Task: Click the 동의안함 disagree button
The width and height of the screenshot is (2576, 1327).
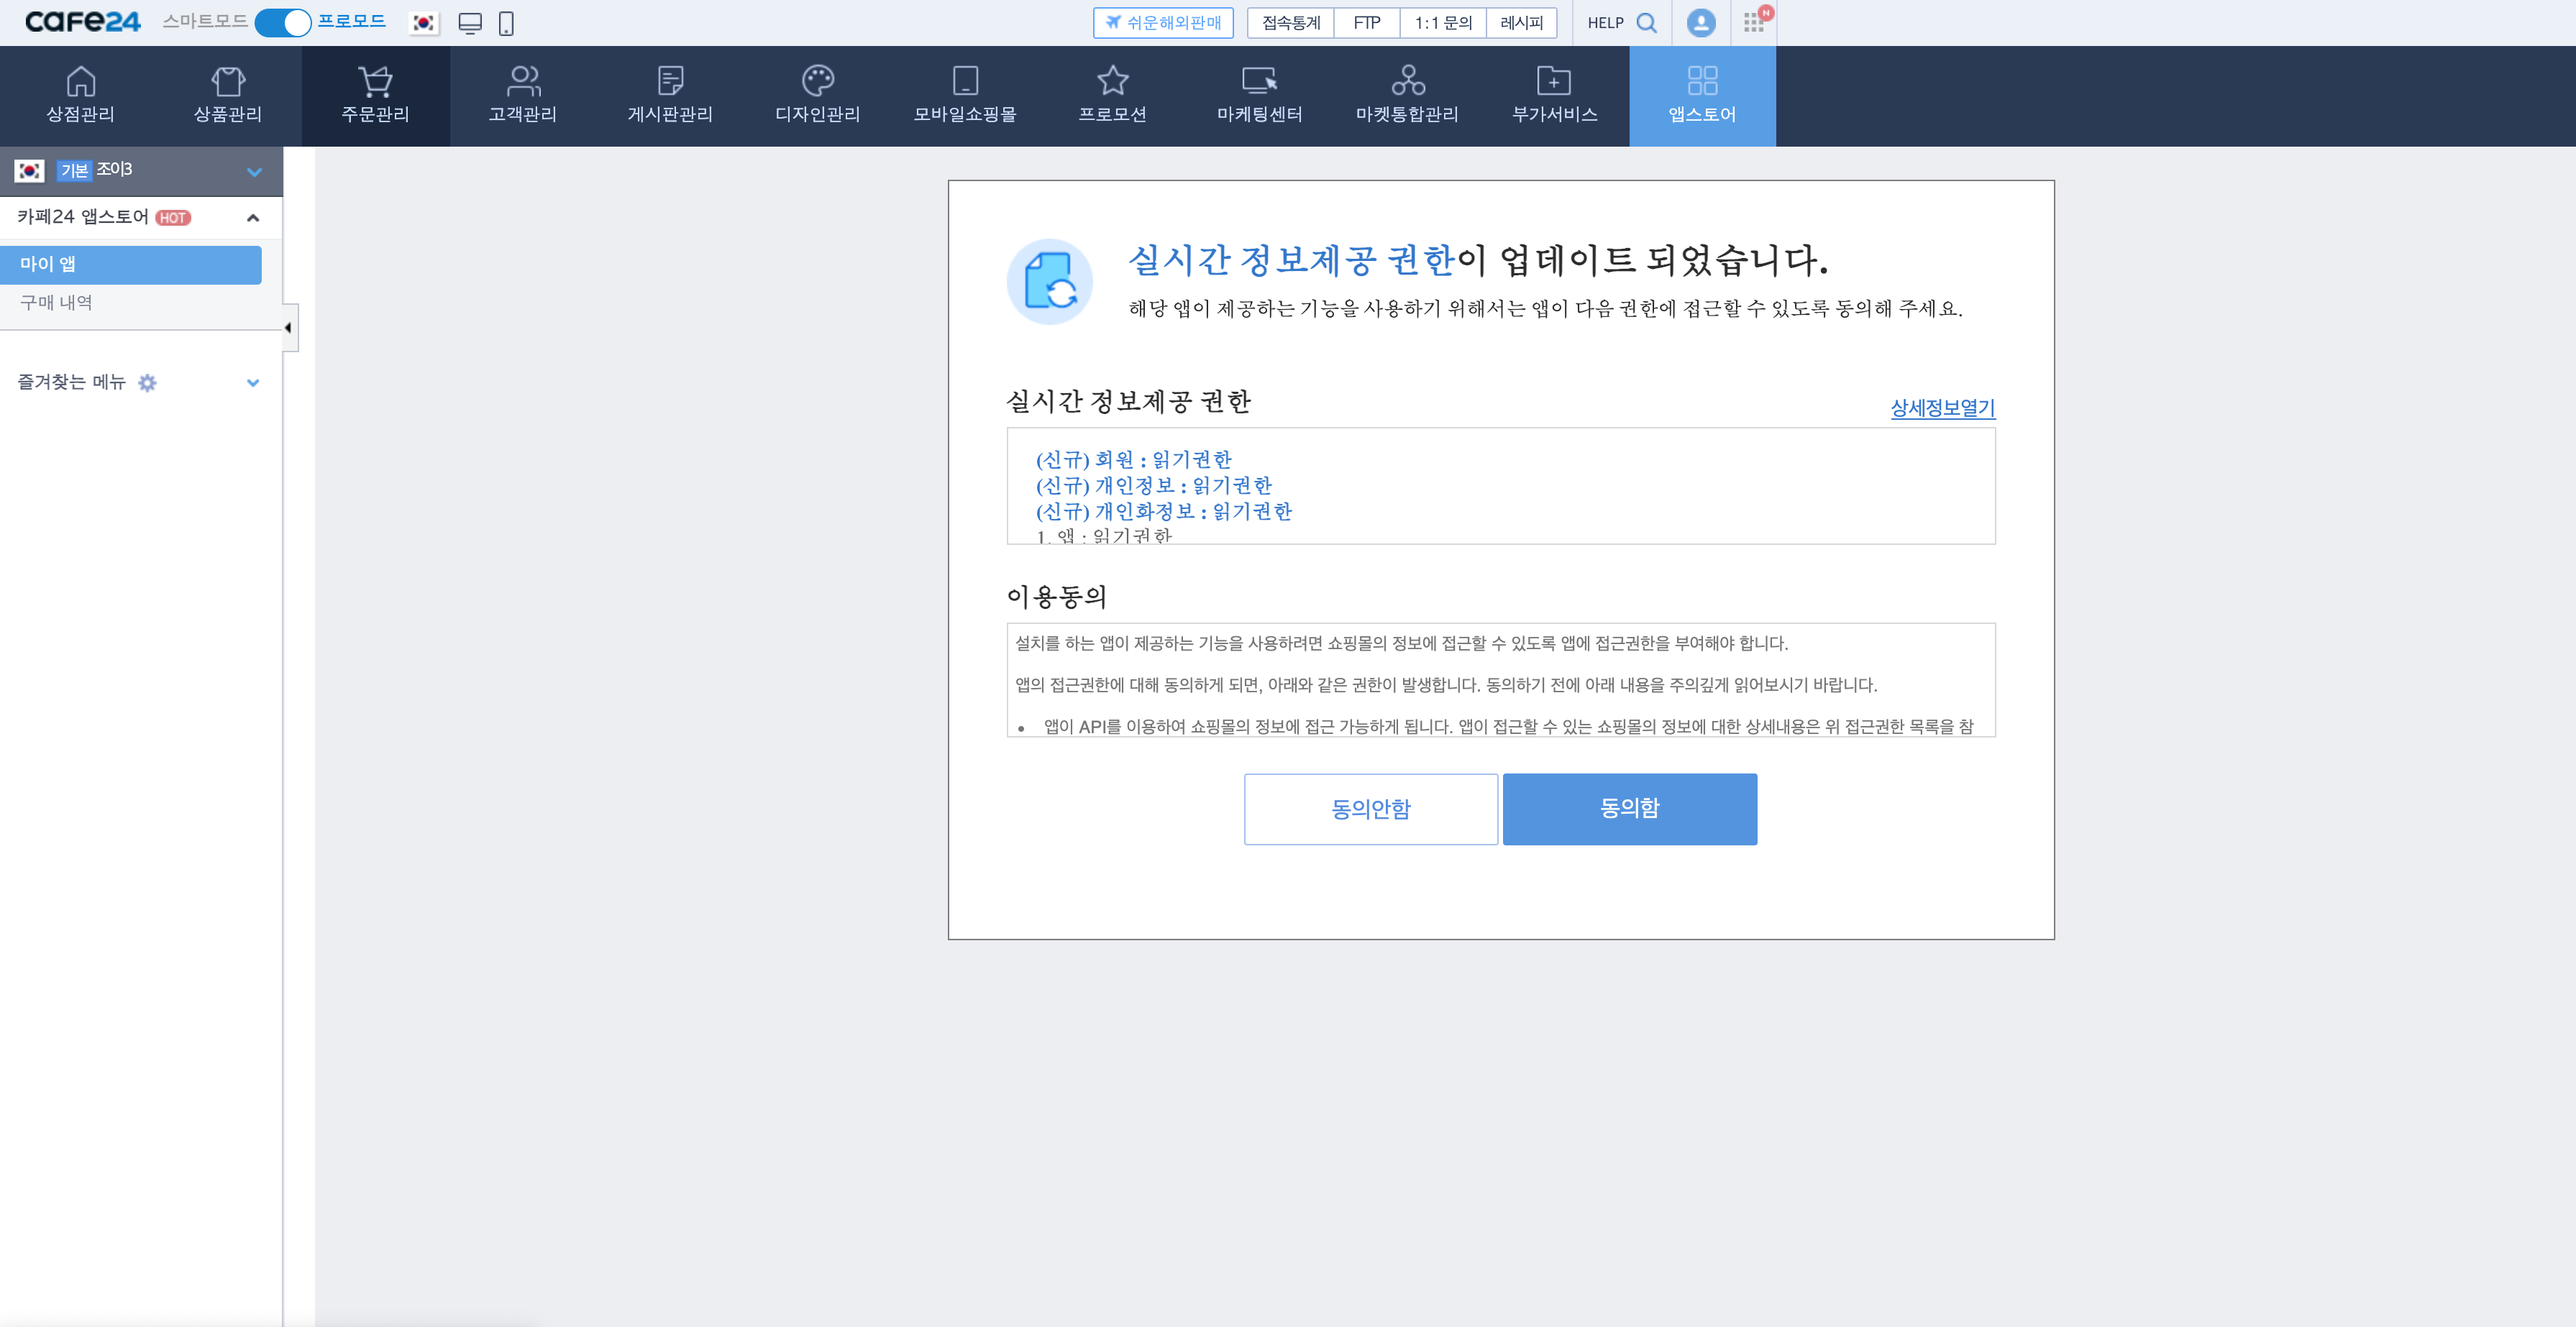Action: (x=1371, y=809)
